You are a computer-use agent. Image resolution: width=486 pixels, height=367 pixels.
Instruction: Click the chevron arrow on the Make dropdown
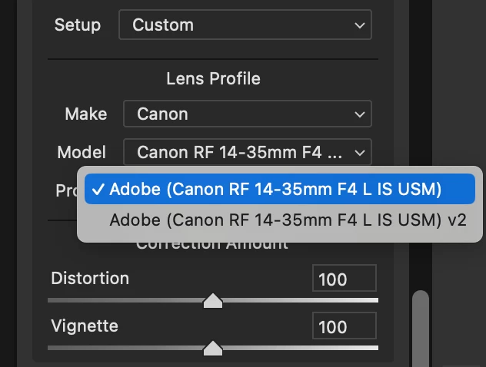(359, 114)
